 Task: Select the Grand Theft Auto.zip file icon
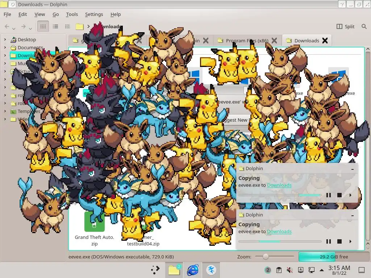click(95, 222)
